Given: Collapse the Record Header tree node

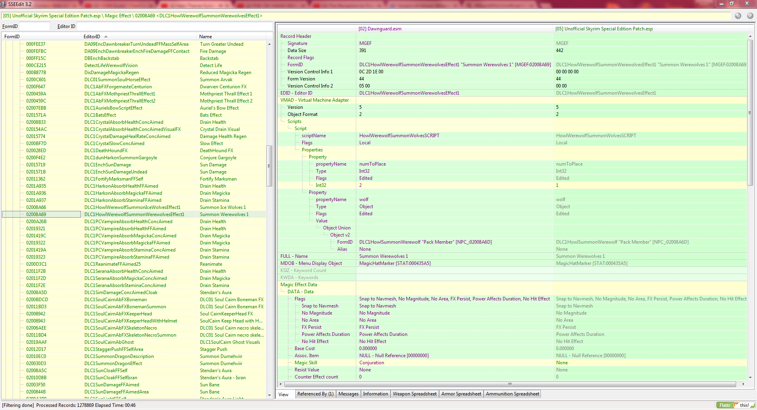Looking at the screenshot, I should coord(295,36).
